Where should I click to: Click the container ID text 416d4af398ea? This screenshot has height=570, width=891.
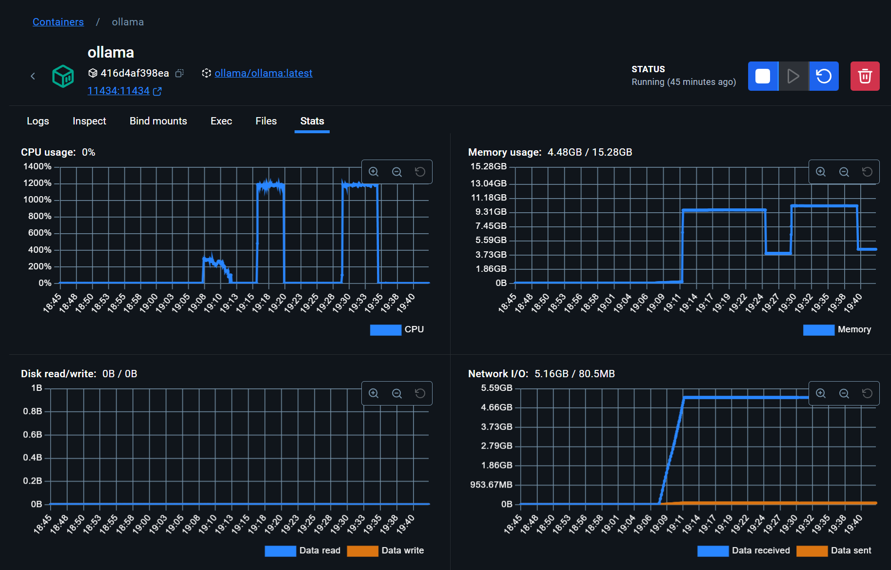[x=135, y=73]
